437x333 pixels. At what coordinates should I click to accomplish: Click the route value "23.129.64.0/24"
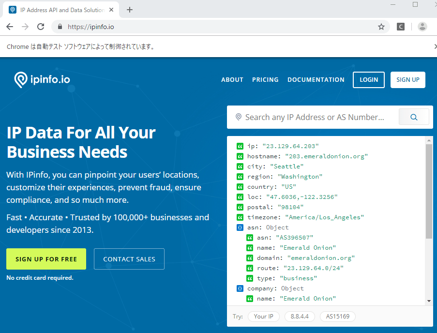313,268
